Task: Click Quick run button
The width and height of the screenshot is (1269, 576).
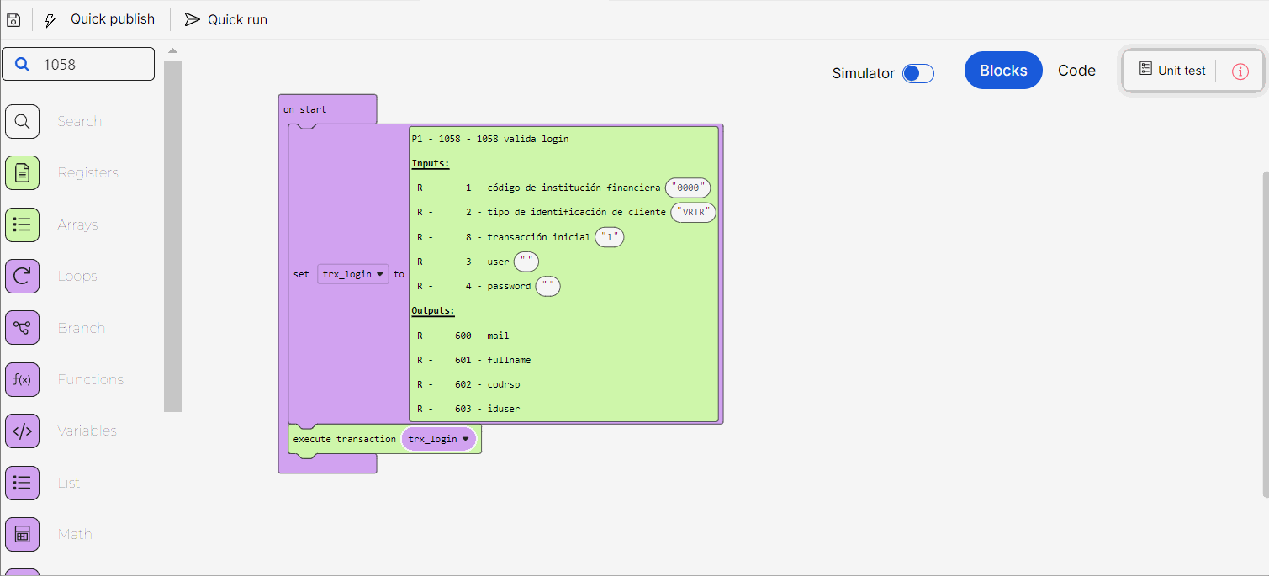Action: pos(226,19)
